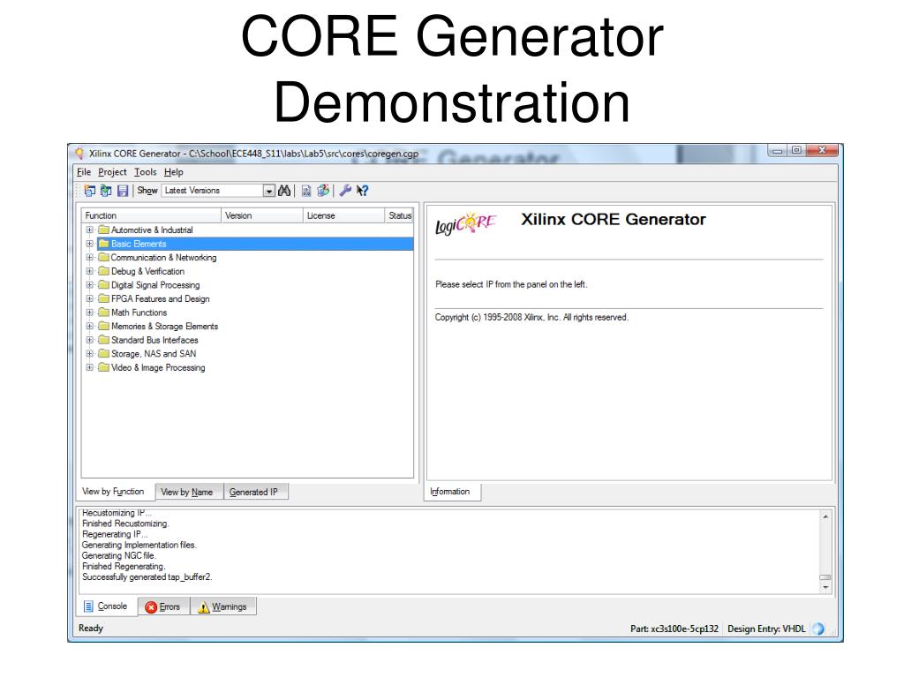Click 'Design Entry: VHDL' in status bar
The width and height of the screenshot is (904, 678).
point(766,629)
